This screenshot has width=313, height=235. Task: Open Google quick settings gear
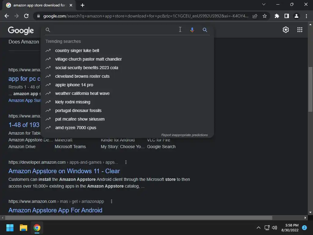point(286,30)
